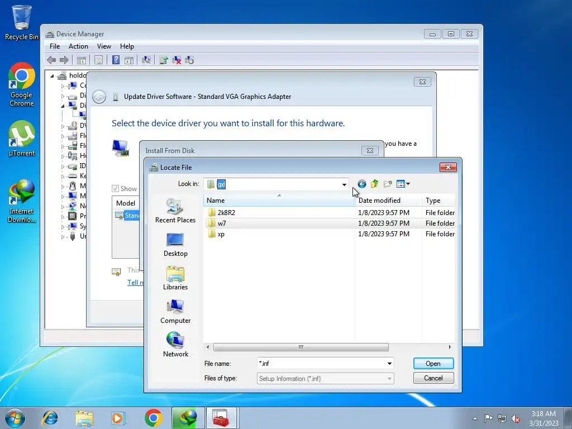Open Desktop in the places bar
The height and width of the screenshot is (429, 572).
[175, 245]
